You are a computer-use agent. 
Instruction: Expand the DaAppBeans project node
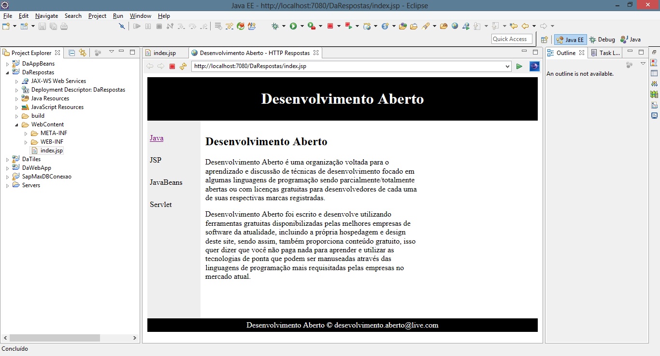[x=7, y=64]
